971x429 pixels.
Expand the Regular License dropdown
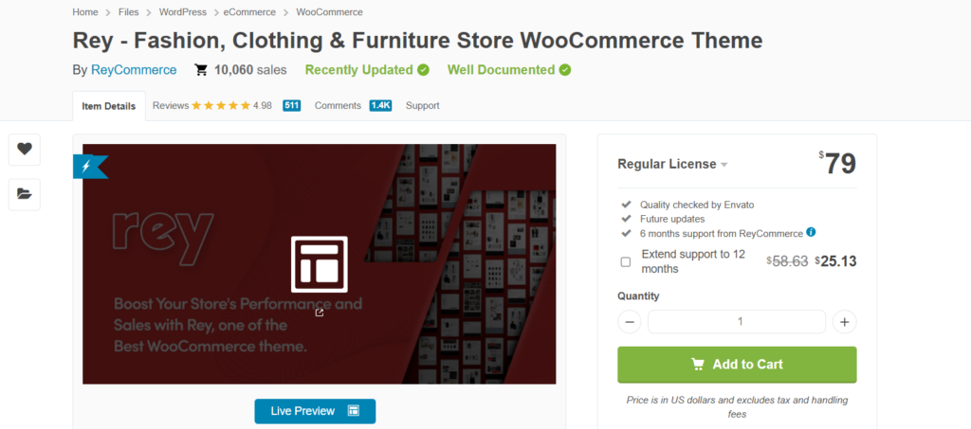pyautogui.click(x=672, y=165)
